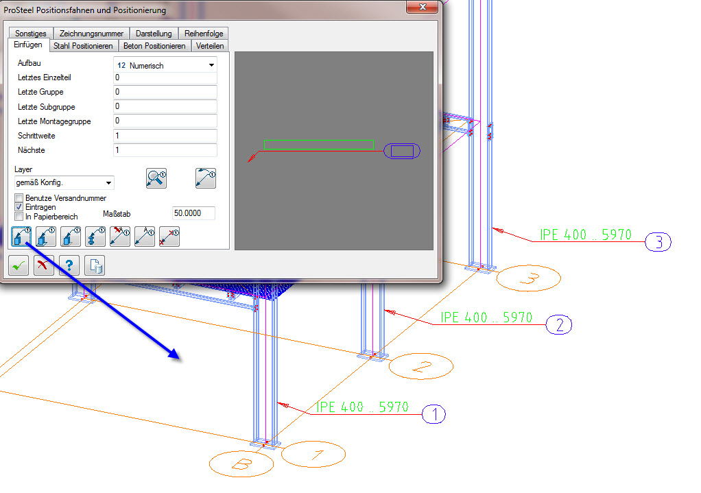Confirm dialog with green checkmark button
This screenshot has width=701, height=493.
(x=19, y=265)
